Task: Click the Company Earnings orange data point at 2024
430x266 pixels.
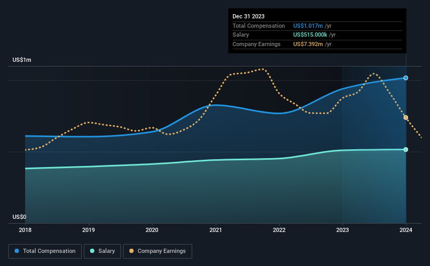Action: (405, 118)
